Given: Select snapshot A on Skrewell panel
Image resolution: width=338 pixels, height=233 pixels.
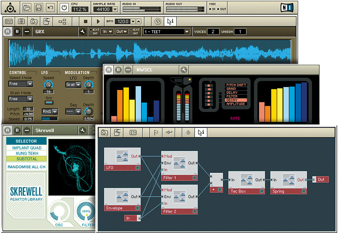Looking at the screenshot, I should click(x=7, y=130).
